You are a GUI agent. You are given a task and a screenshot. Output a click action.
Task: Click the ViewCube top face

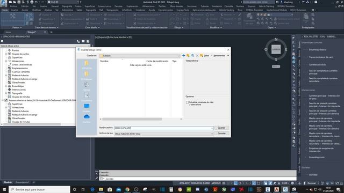pyautogui.click(x=276, y=49)
